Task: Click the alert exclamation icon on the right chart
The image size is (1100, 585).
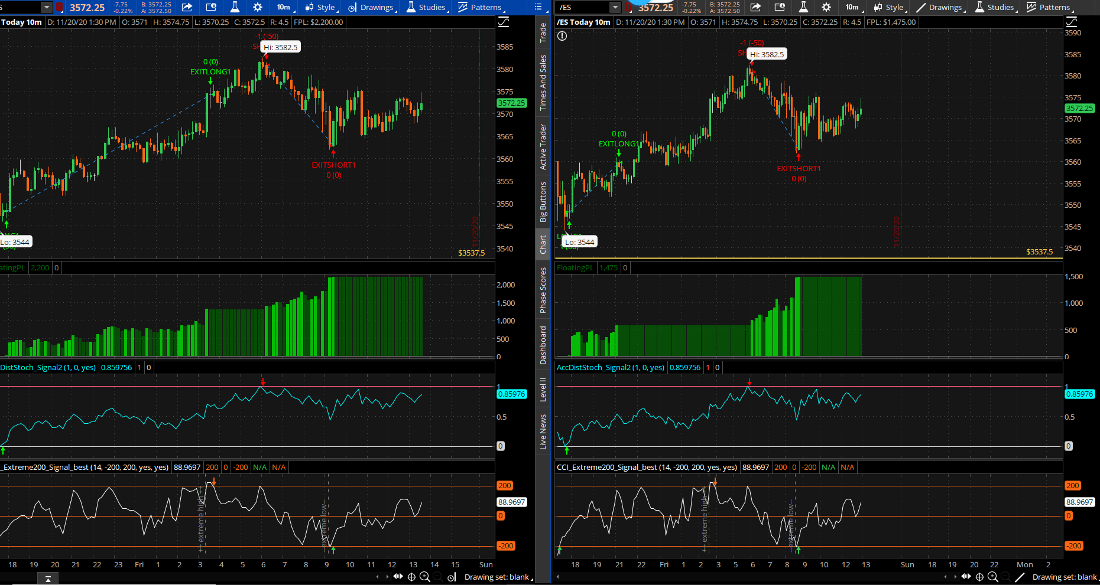Action: [x=562, y=36]
